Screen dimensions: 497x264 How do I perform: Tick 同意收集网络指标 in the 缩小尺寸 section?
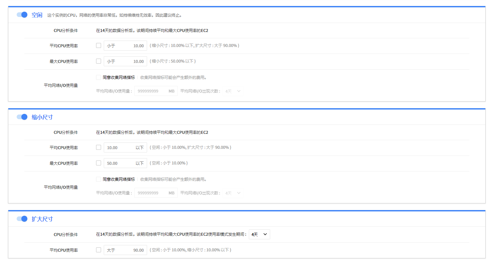click(x=98, y=179)
